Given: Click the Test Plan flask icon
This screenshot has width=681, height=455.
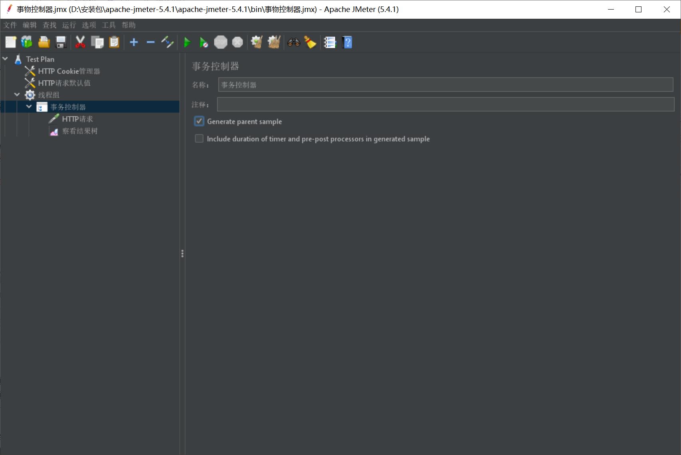Looking at the screenshot, I should click(x=18, y=59).
